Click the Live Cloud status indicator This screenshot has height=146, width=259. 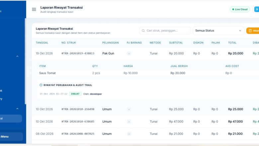click(240, 9)
